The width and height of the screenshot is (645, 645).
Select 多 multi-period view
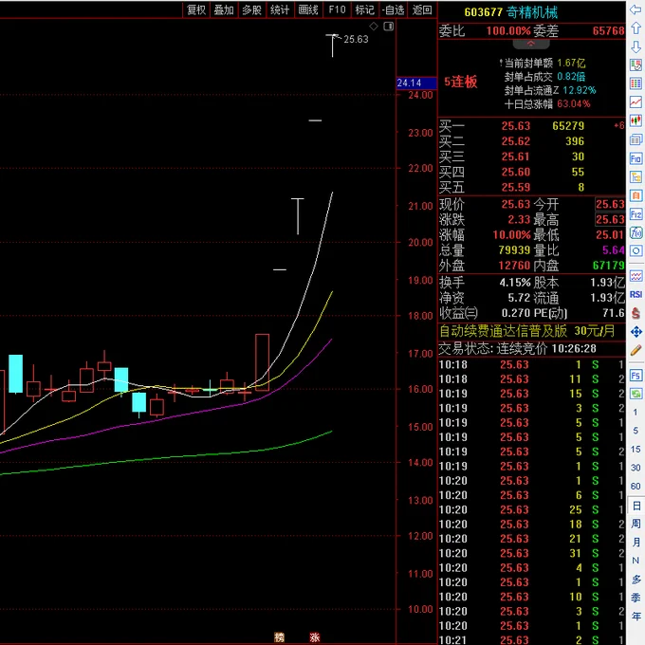[636, 580]
